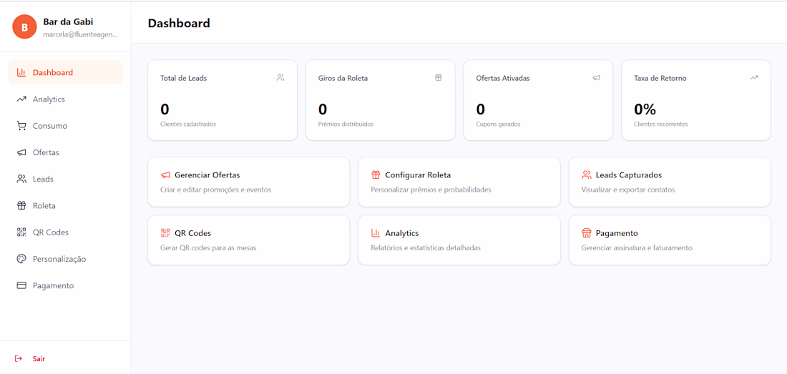Click the Dashboard page heading
The height and width of the screenshot is (374, 787).
(x=179, y=23)
